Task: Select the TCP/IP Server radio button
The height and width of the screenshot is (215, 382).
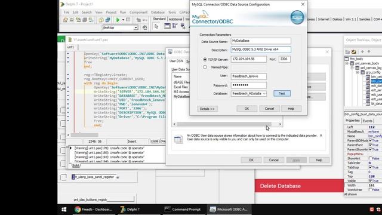Action: [205, 60]
